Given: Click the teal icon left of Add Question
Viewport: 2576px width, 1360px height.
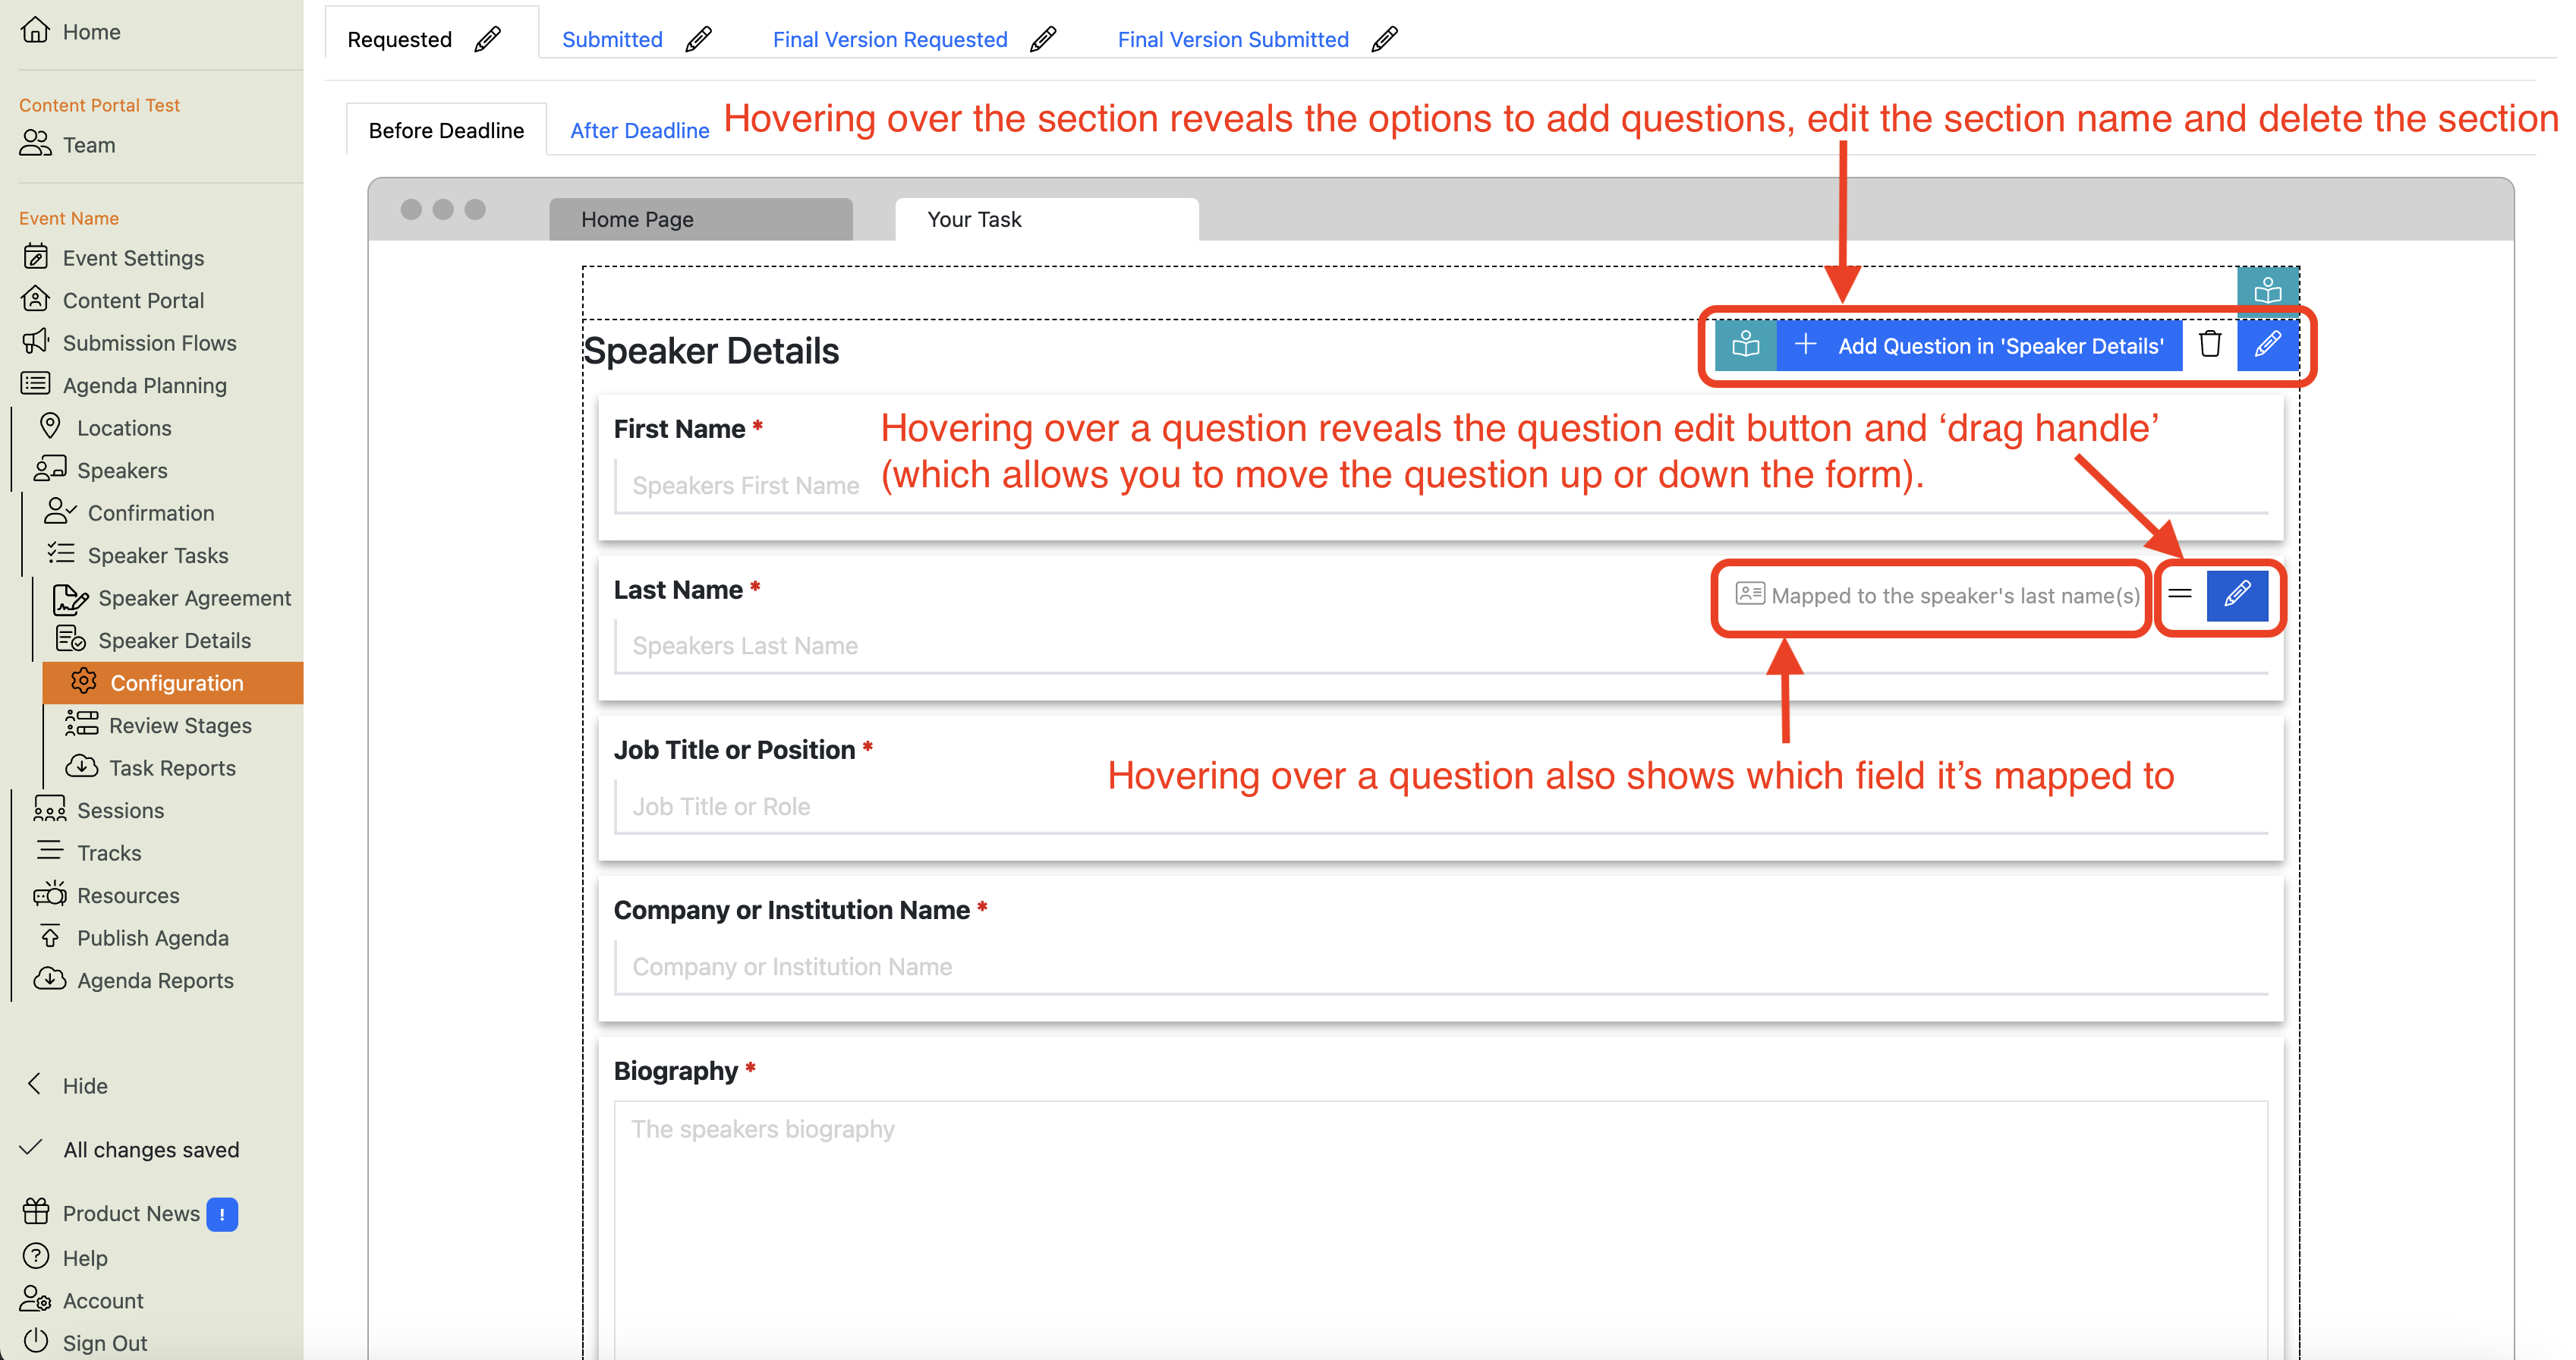Looking at the screenshot, I should click(x=1745, y=345).
